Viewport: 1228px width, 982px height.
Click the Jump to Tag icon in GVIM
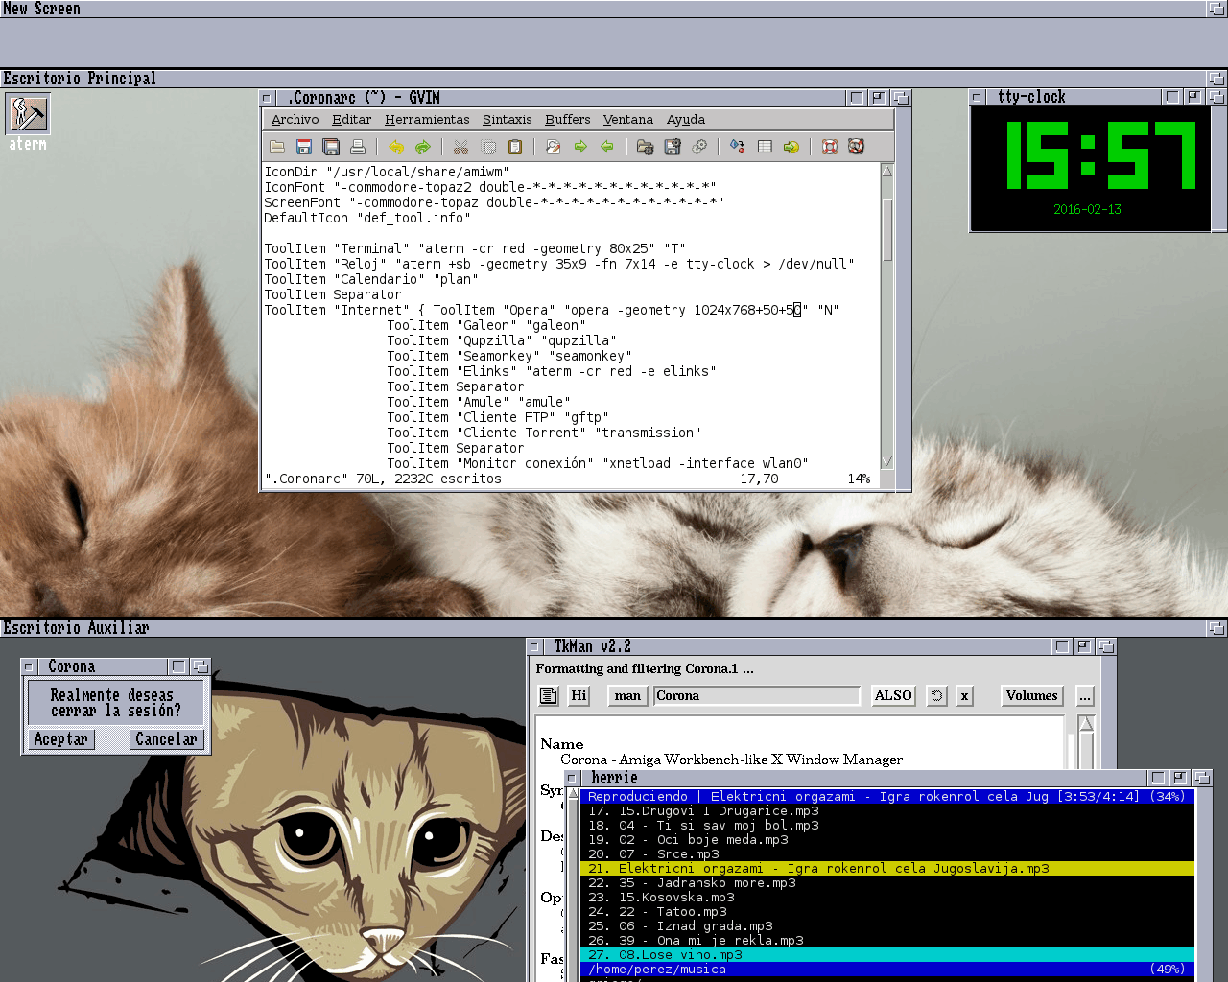point(791,147)
